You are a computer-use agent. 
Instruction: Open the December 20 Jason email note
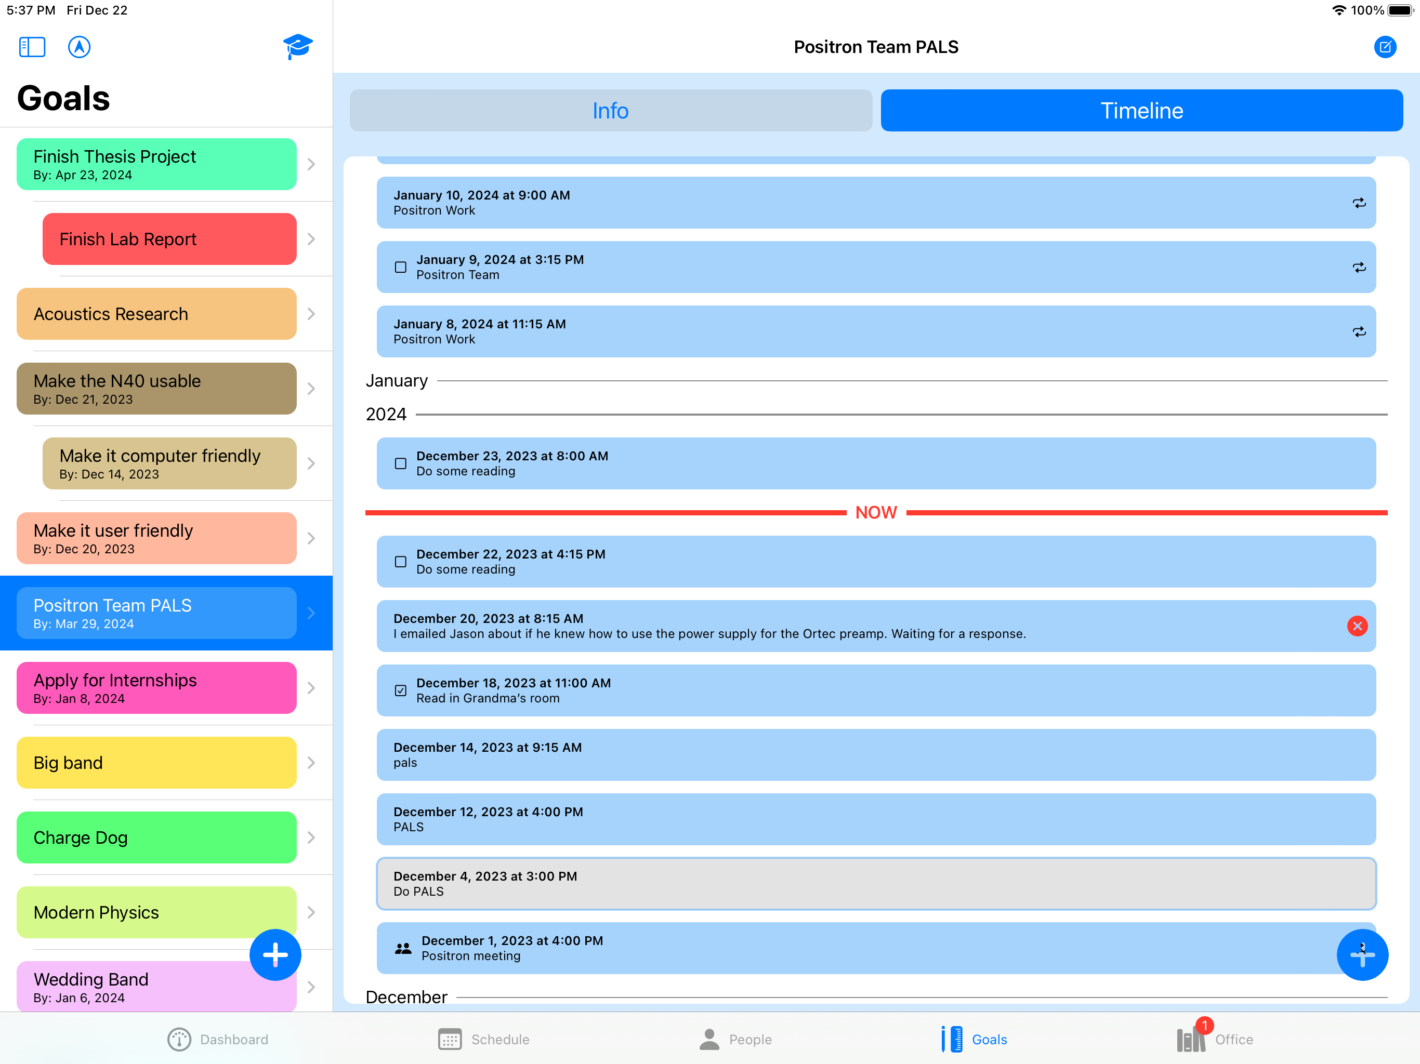(876, 626)
